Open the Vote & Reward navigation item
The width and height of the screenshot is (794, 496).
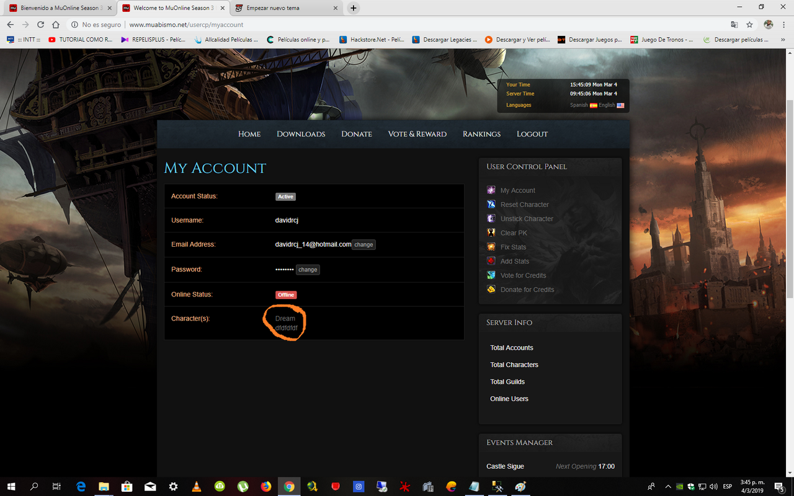tap(417, 134)
